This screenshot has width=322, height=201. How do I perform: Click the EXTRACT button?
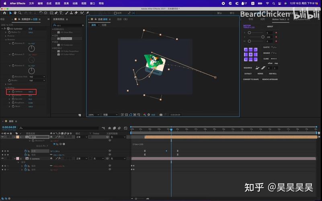tap(248, 74)
